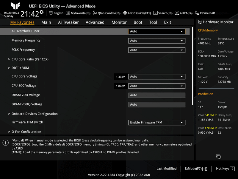Screen dimensions: 238x179
Task: Click the Version 2.22.1284 copyright text
Action: [x=119, y=175]
